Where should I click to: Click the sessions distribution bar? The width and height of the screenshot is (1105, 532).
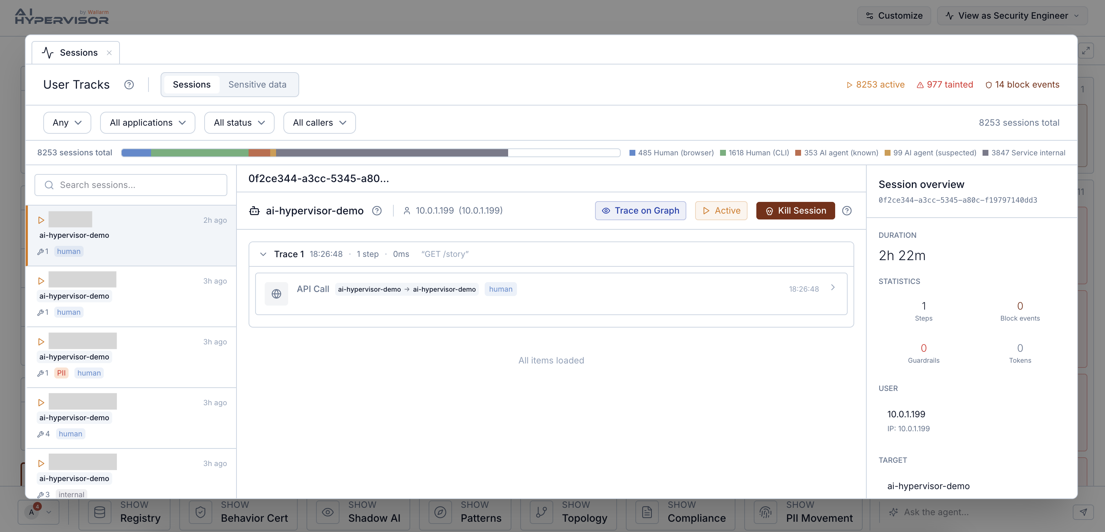coord(371,153)
